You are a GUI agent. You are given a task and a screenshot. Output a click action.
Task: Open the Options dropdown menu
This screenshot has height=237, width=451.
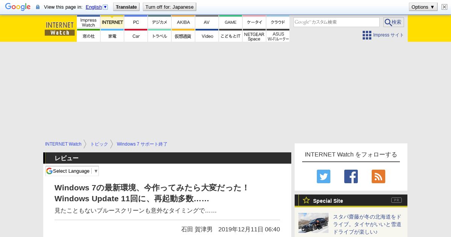[423, 7]
